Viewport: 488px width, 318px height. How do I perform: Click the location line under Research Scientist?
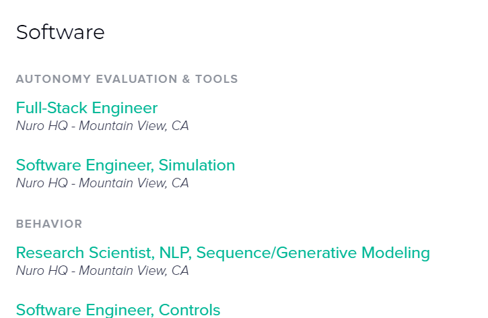pos(102,271)
